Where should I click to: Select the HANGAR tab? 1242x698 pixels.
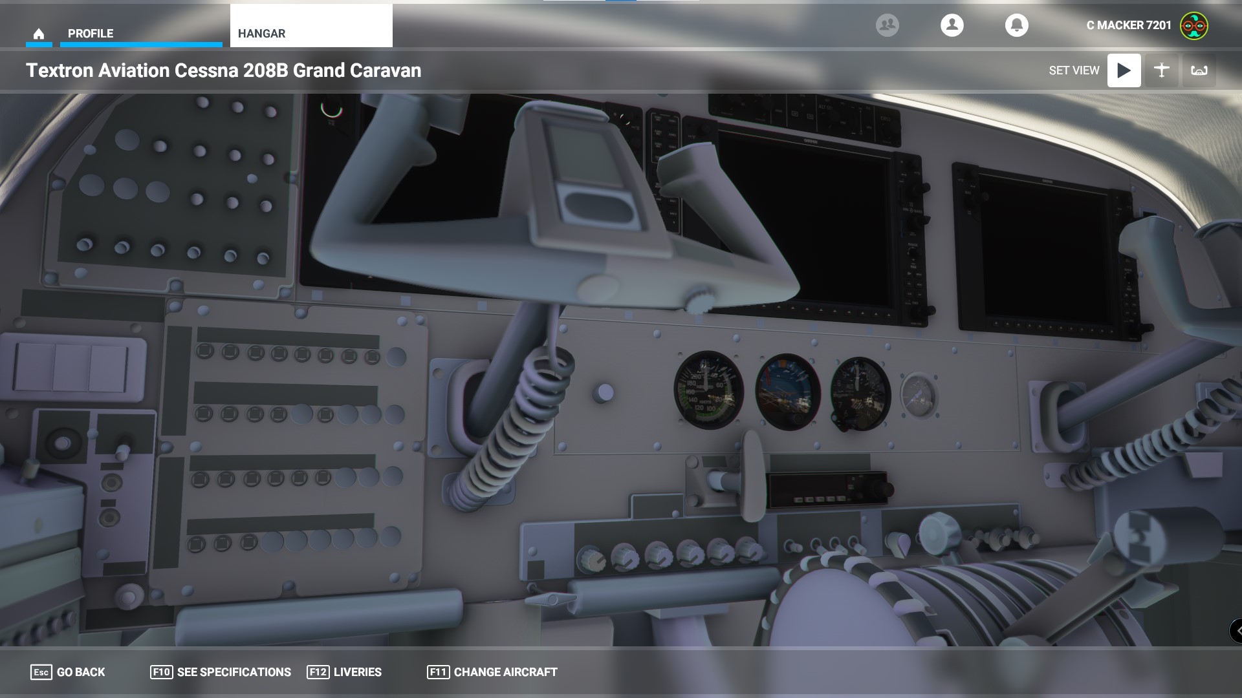click(x=261, y=34)
